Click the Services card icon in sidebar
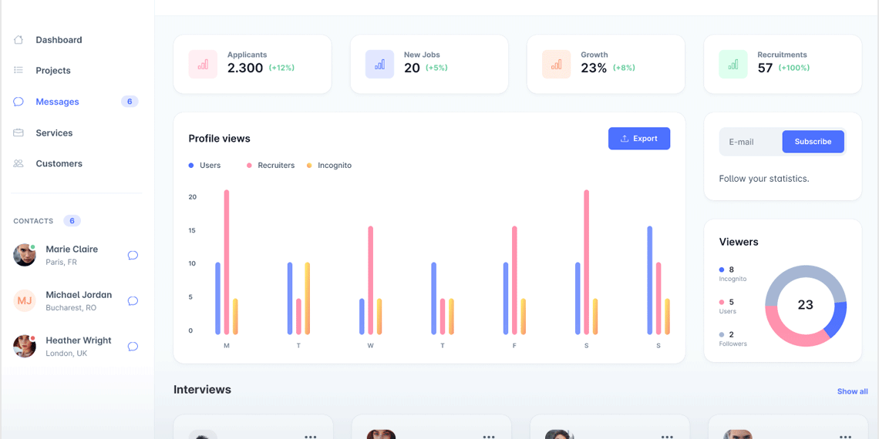The width and height of the screenshot is (879, 439). [x=19, y=133]
